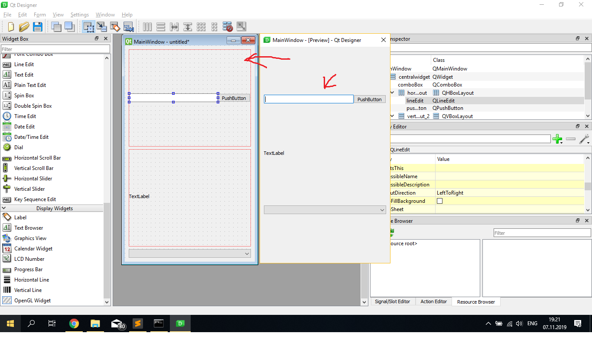Screen dimensions: 592x346
Task: Open the combo box in preview window
Action: tap(325, 210)
